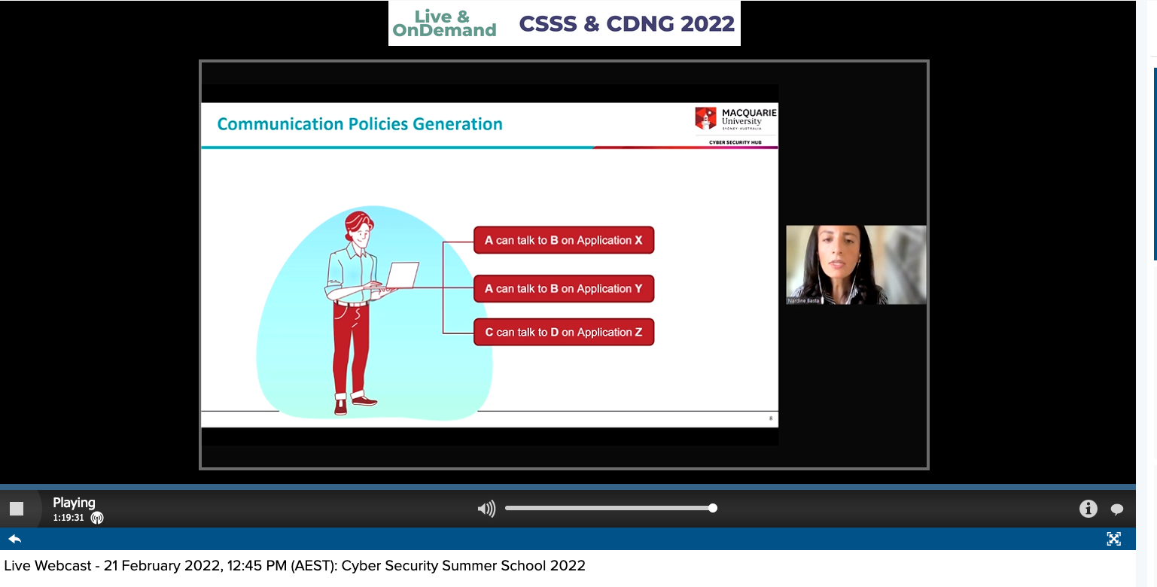
Task: Click the CSSS & CDNG 2022 banner title
Action: pos(626,24)
